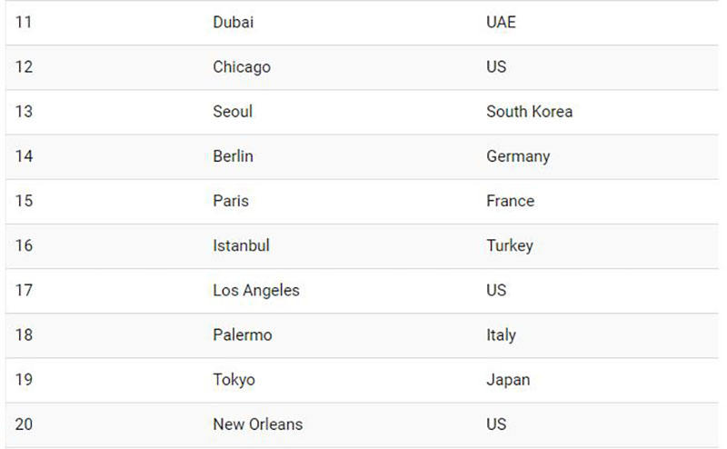This screenshot has height=449, width=727.
Task: Select the Berlin city cell
Action: [x=233, y=156]
